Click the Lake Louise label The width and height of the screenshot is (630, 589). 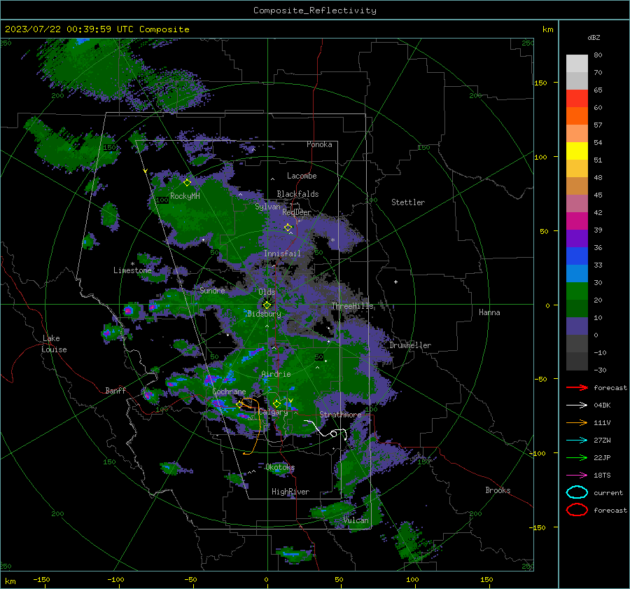pyautogui.click(x=54, y=344)
